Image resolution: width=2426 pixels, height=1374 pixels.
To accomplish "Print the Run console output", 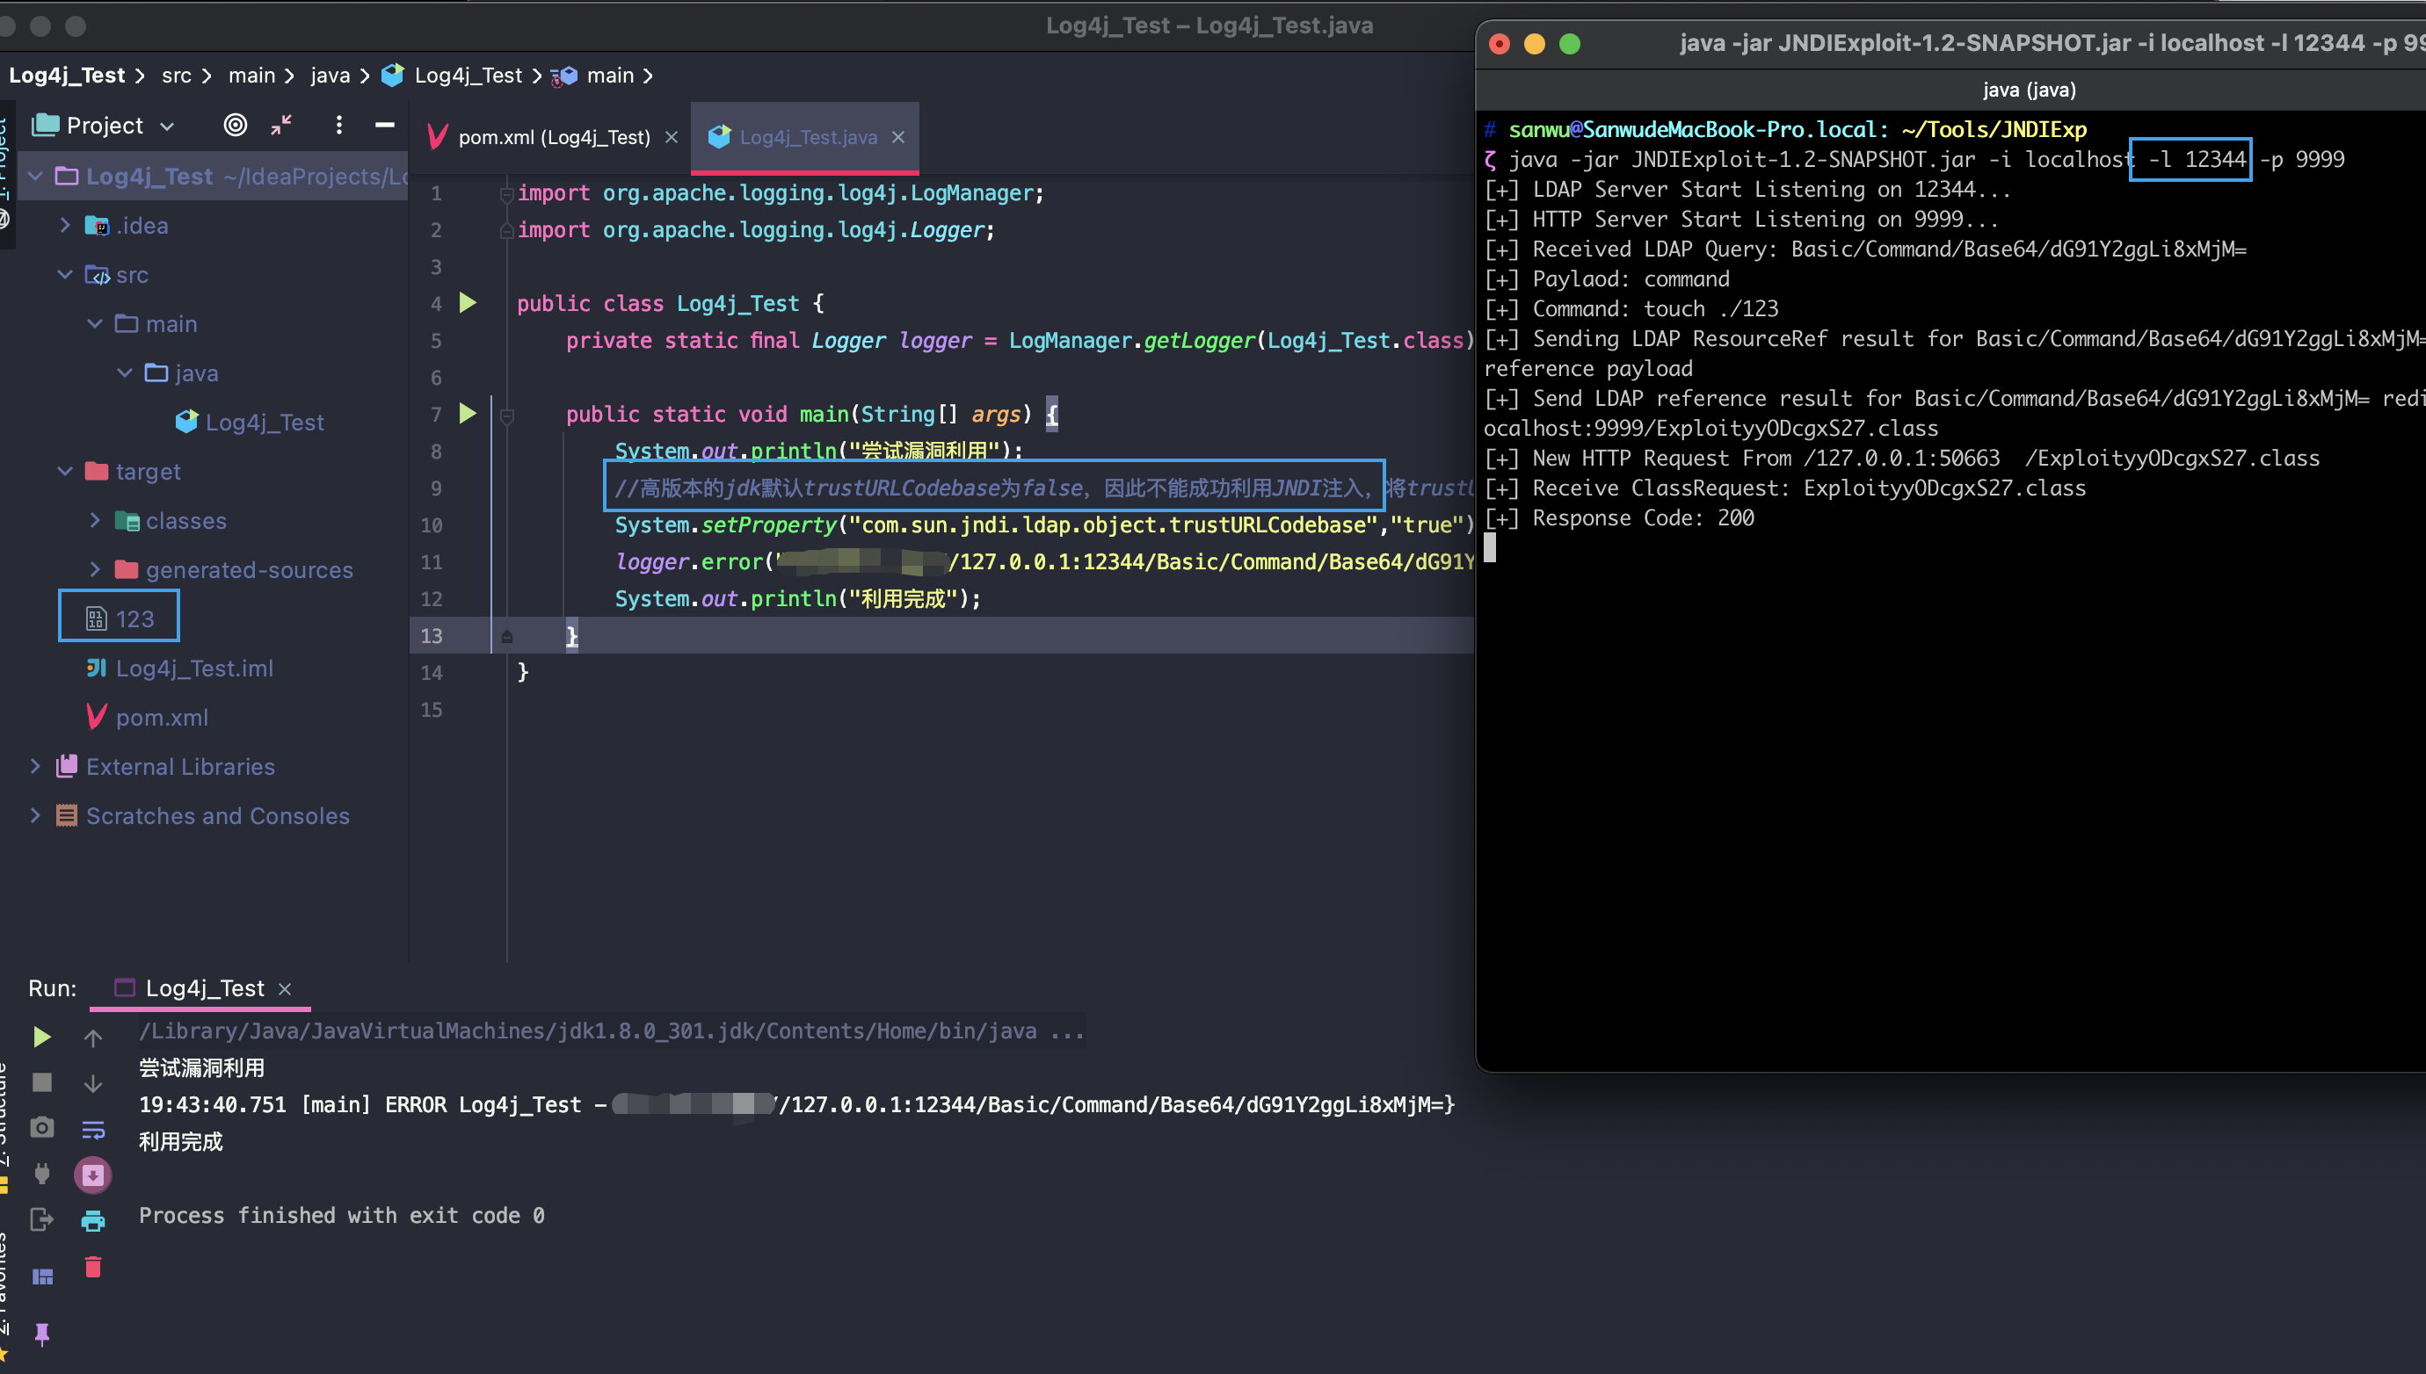I will (x=92, y=1220).
